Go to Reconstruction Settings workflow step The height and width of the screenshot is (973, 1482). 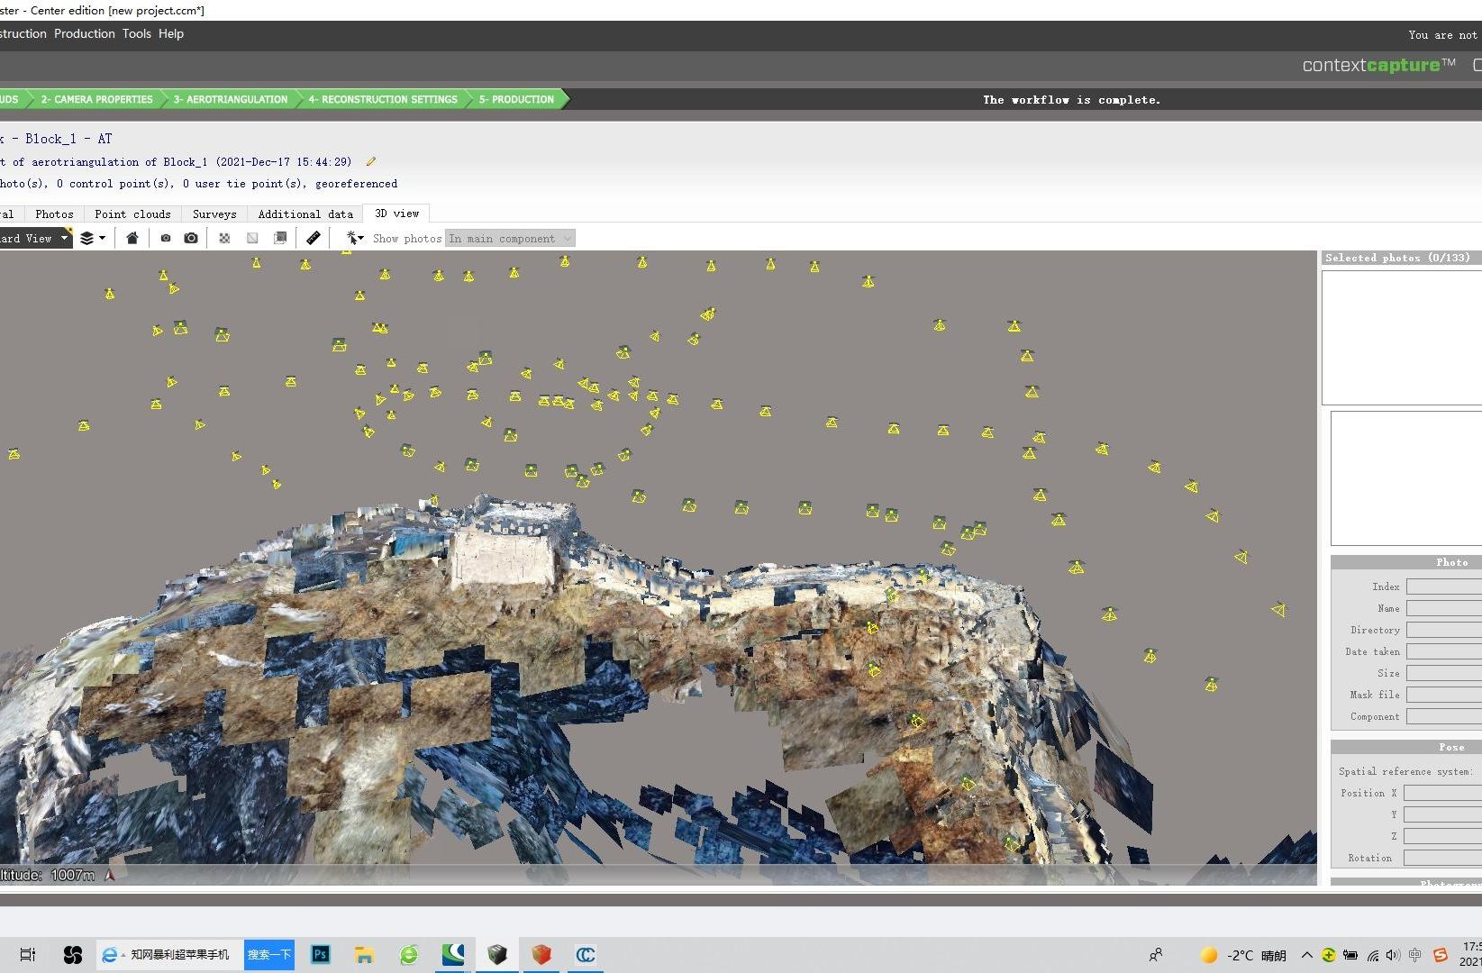[382, 99]
